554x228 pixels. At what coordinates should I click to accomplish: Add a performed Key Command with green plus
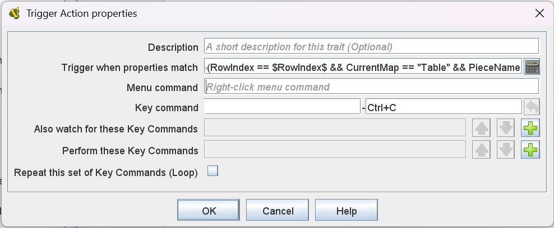(530, 150)
